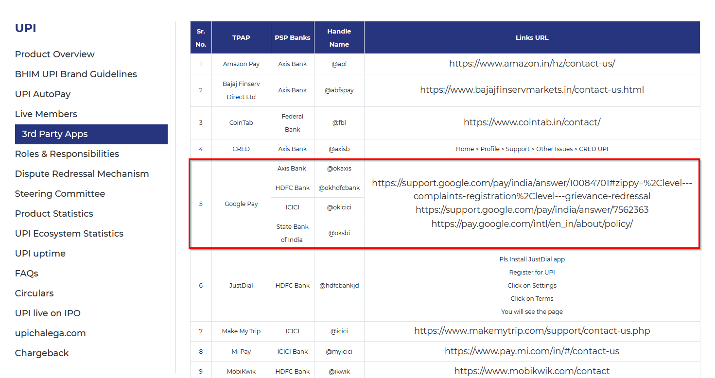Open Chargeback sidebar item
The height and width of the screenshot is (378, 715).
42,353
